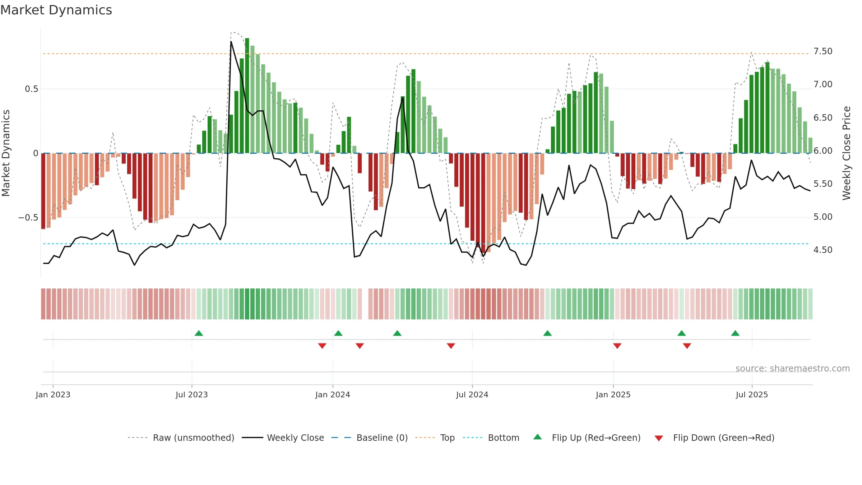Click the Jul 2023 x-axis label

point(192,394)
